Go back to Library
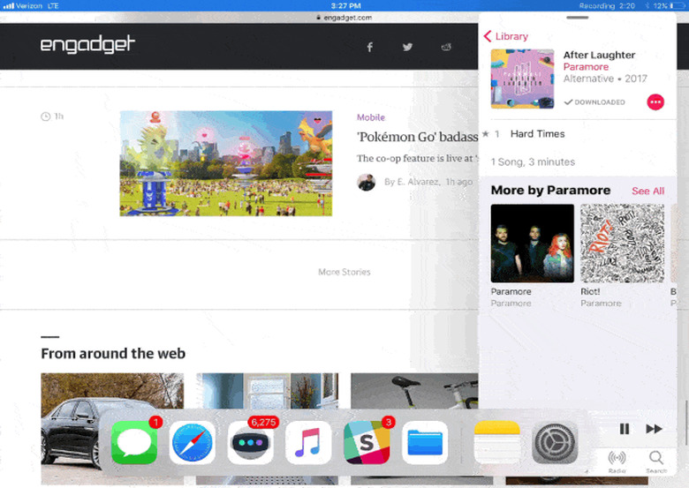Image resolution: width=689 pixels, height=488 pixels. (506, 36)
